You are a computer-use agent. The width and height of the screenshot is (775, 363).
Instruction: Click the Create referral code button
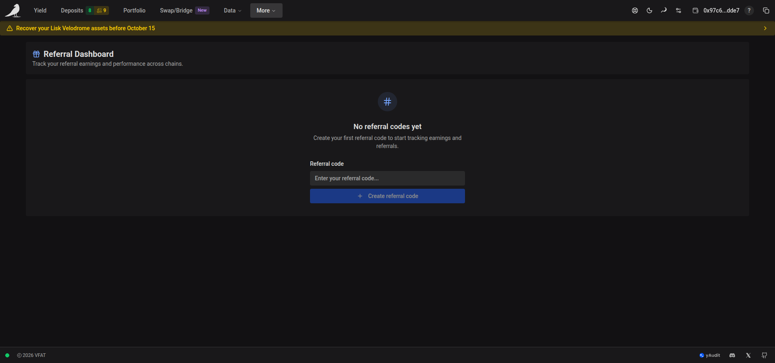(x=387, y=196)
